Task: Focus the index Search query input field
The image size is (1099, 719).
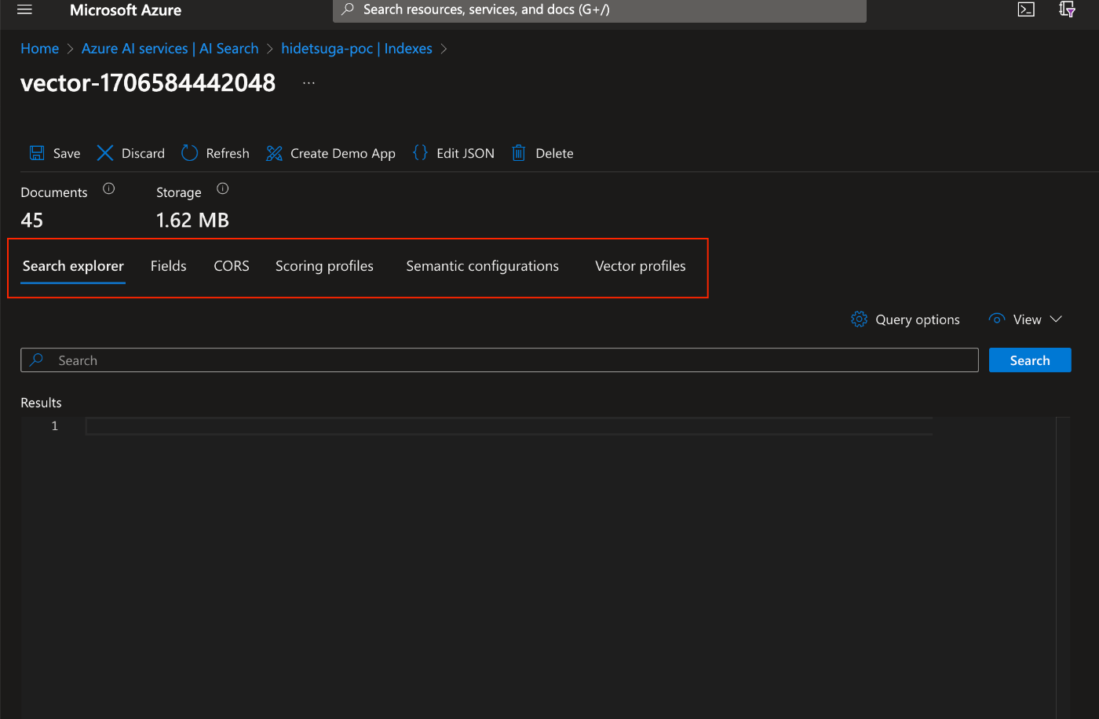Action: click(499, 360)
